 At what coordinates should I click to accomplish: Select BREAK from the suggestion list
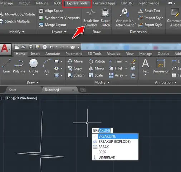pyautogui.click(x=115, y=147)
